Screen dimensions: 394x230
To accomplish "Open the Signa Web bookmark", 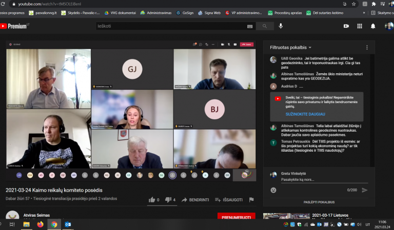I will [209, 13].
